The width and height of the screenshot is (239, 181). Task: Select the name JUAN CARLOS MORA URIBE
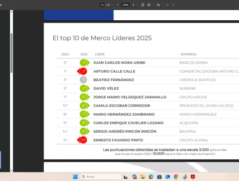pyautogui.click(x=119, y=62)
